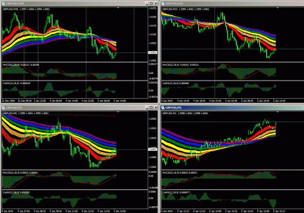Activate the GBPUSD,M5 window title bar

click(79, 107)
